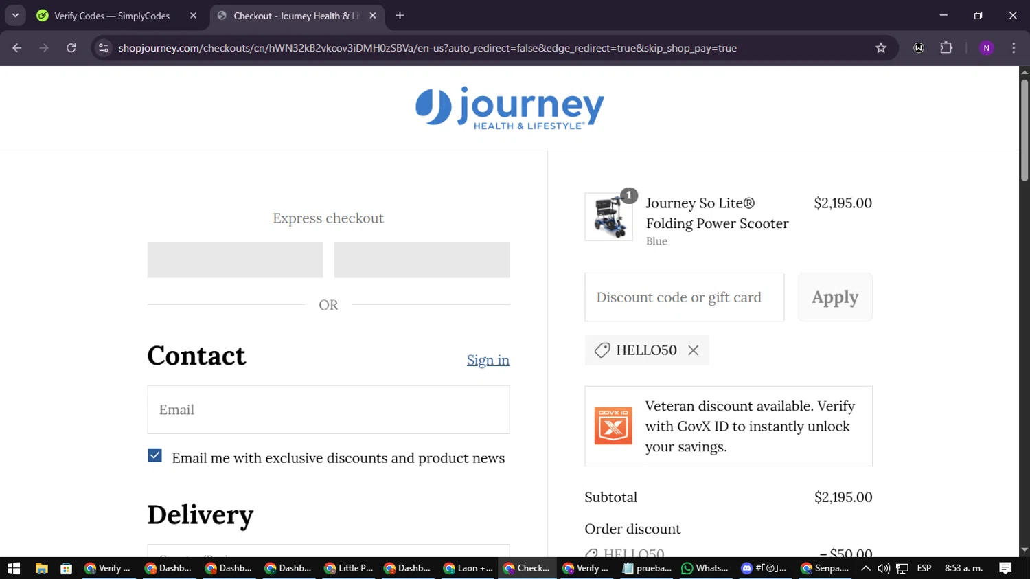Click the Journey So Lite product name
1030x579 pixels.
pyautogui.click(x=717, y=213)
